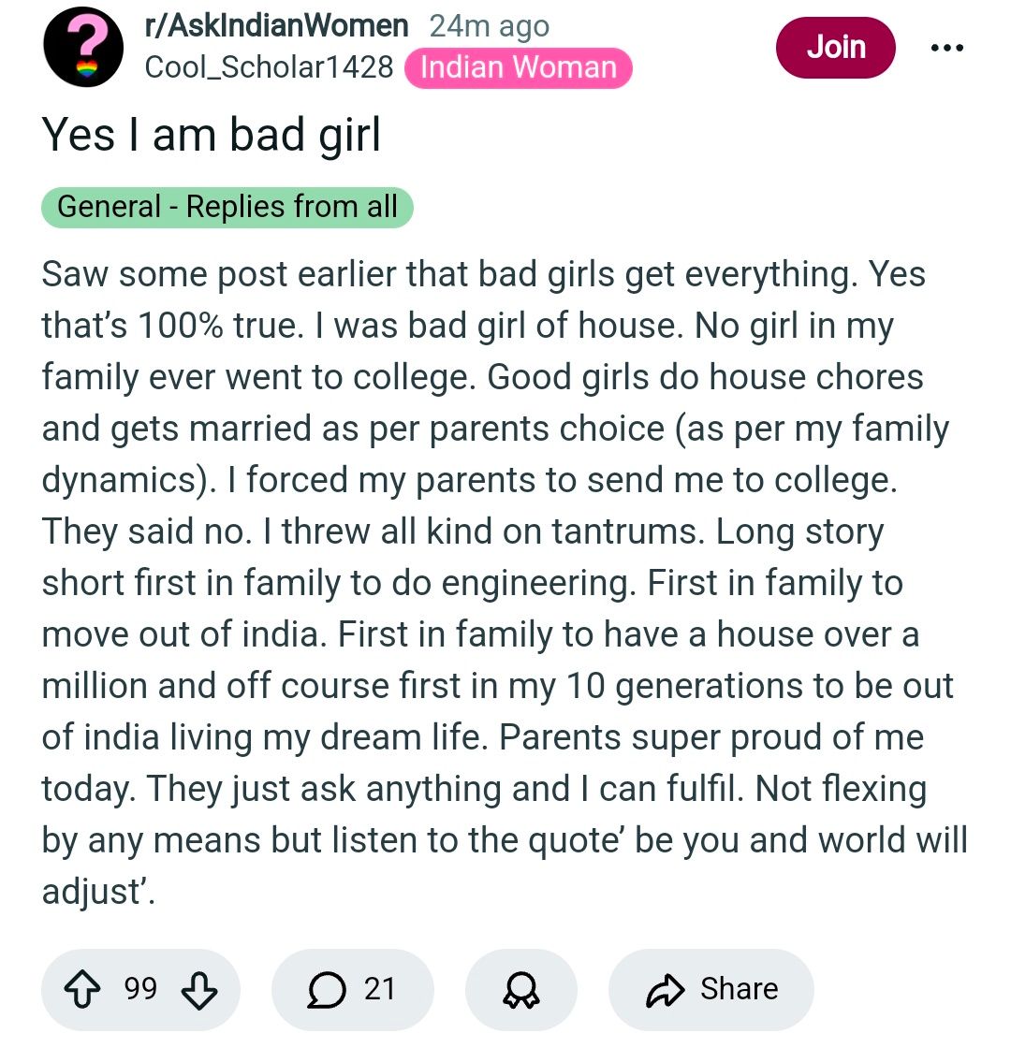Downvote the post with the down arrow
Viewport: 1011px width, 1048px height.
pyautogui.click(x=198, y=990)
